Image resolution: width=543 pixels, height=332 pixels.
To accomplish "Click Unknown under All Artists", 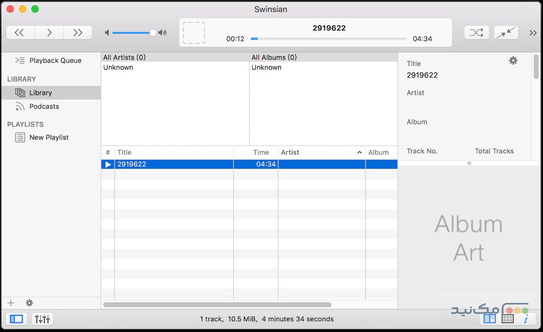I will [118, 67].
